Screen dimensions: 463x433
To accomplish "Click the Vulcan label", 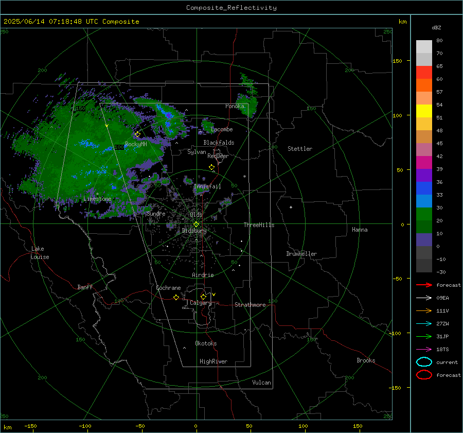I will 262,383.
